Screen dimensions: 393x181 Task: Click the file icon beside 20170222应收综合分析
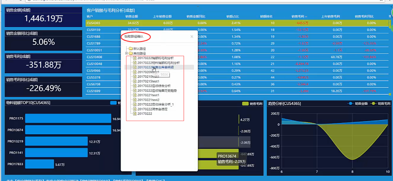click(x=135, y=86)
